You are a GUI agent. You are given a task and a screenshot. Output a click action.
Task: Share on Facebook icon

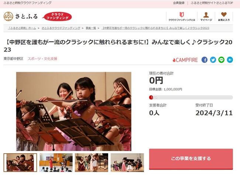(x=204, y=60)
